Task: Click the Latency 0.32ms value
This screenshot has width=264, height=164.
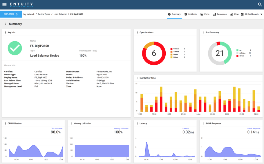Action: [x=188, y=132]
